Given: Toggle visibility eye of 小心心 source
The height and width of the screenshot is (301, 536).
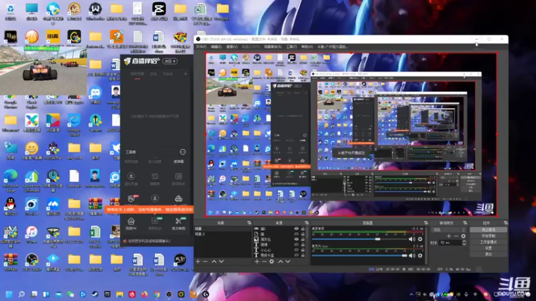Looking at the screenshot, I should pyautogui.click(x=296, y=249).
